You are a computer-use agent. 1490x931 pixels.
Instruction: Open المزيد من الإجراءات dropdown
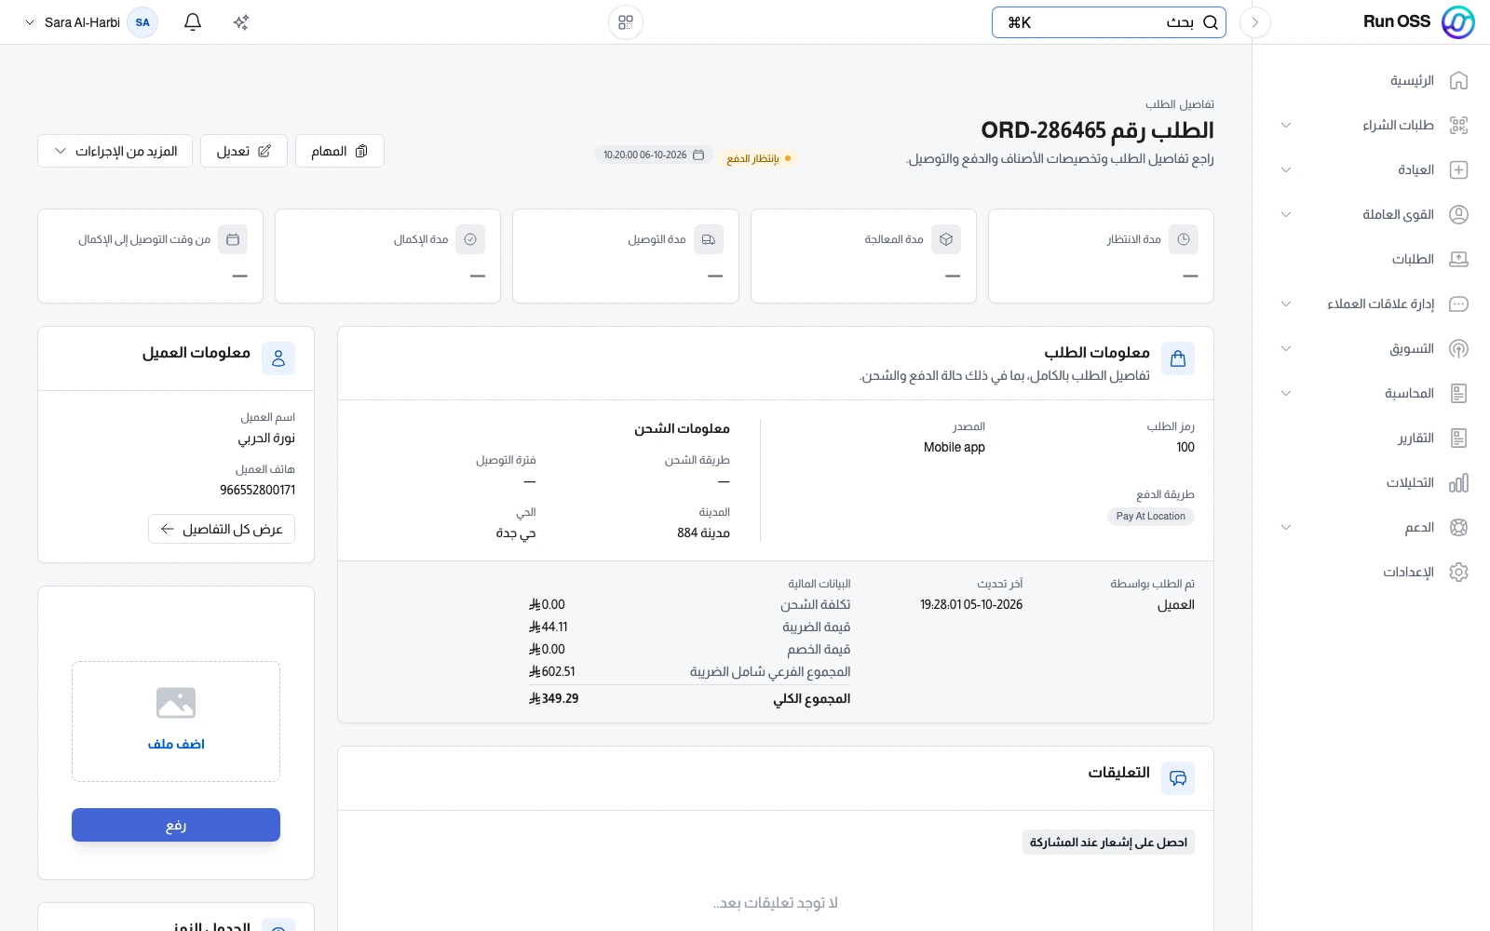(x=115, y=151)
